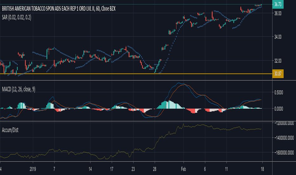Click the 11 date label on time axis

pos(226,169)
